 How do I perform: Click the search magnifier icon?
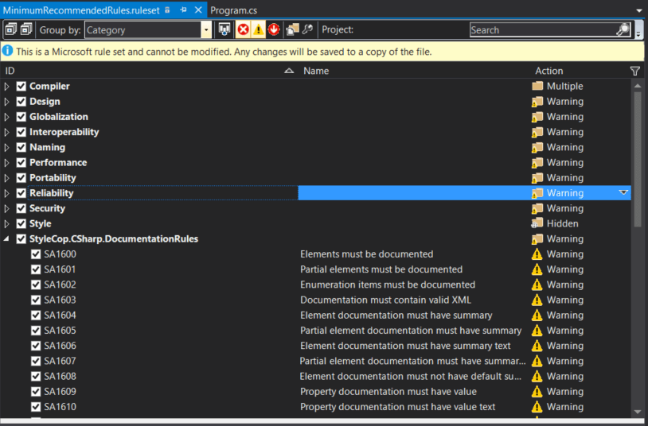(x=623, y=29)
